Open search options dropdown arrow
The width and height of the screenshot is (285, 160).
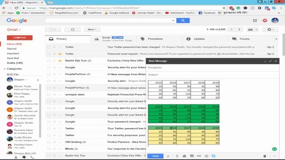173,20
